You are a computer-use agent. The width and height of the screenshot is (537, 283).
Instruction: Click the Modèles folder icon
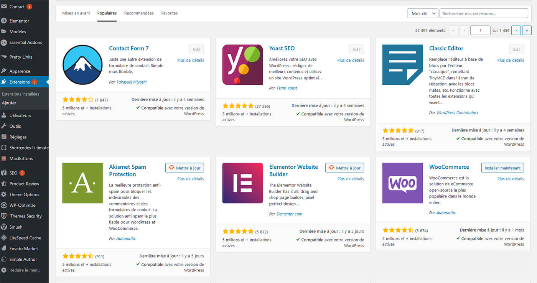point(4,31)
